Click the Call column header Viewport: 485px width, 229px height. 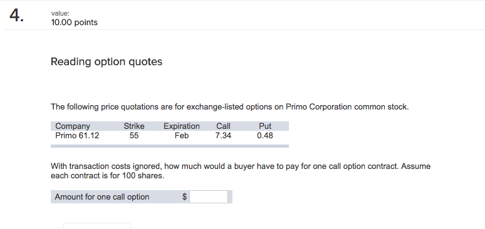(x=223, y=126)
